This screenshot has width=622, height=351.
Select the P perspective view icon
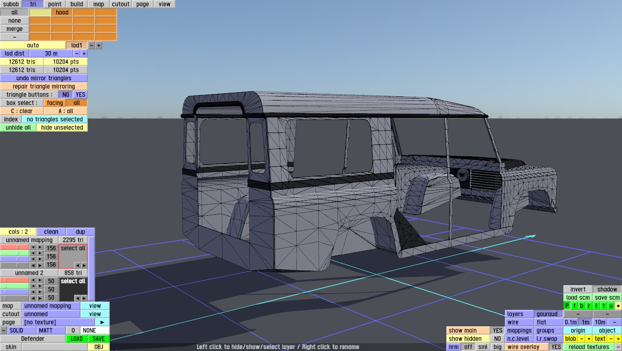click(x=567, y=306)
